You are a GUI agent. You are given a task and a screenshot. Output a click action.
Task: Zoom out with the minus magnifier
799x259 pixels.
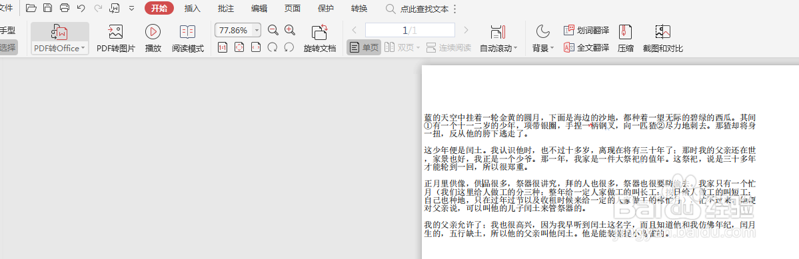point(273,30)
